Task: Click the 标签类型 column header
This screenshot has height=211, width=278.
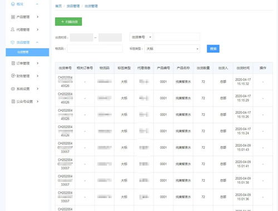Action: [x=124, y=68]
